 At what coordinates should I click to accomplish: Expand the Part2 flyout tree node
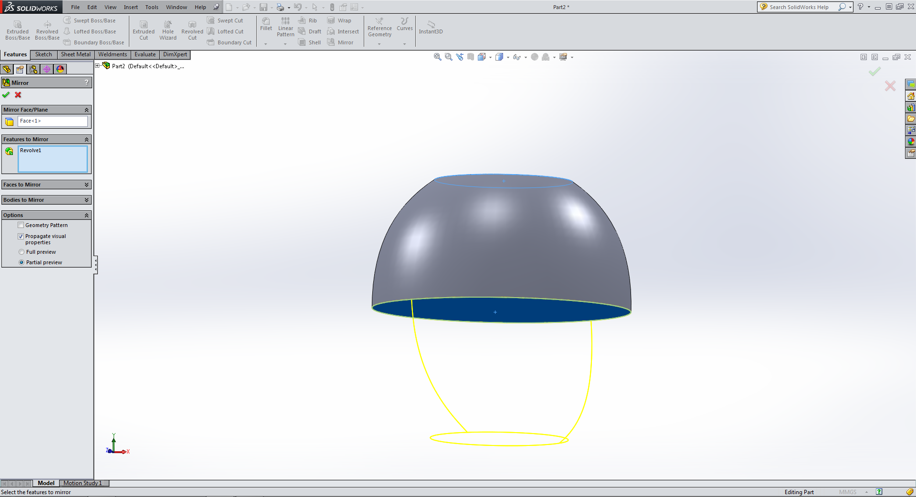[x=97, y=66]
